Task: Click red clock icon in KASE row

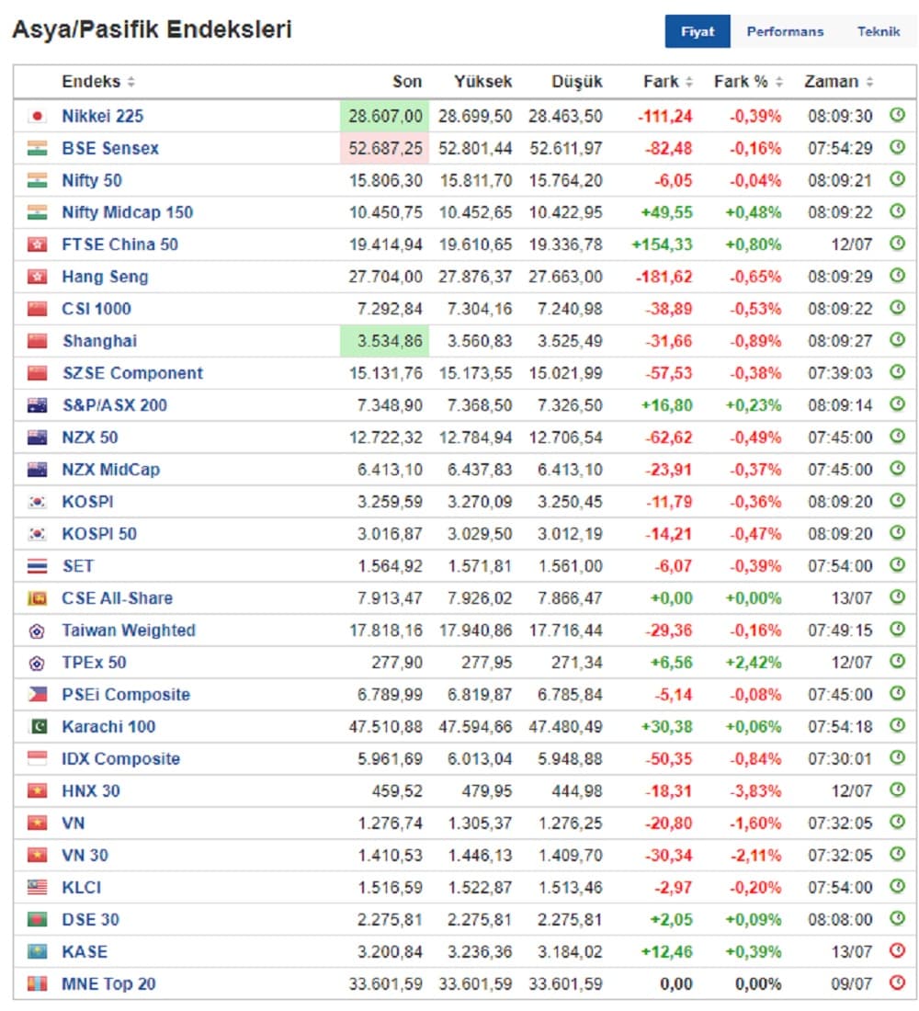Action: click(897, 949)
